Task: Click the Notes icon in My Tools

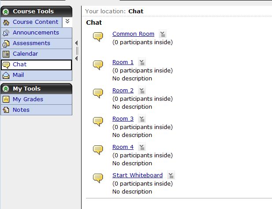Action: (x=6, y=110)
